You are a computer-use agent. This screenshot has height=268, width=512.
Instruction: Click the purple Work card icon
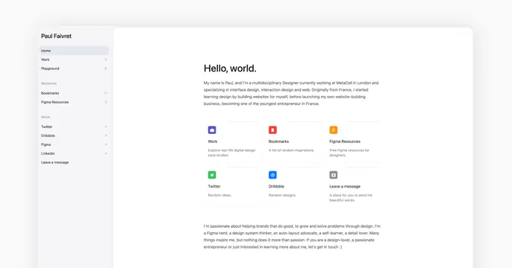point(212,130)
